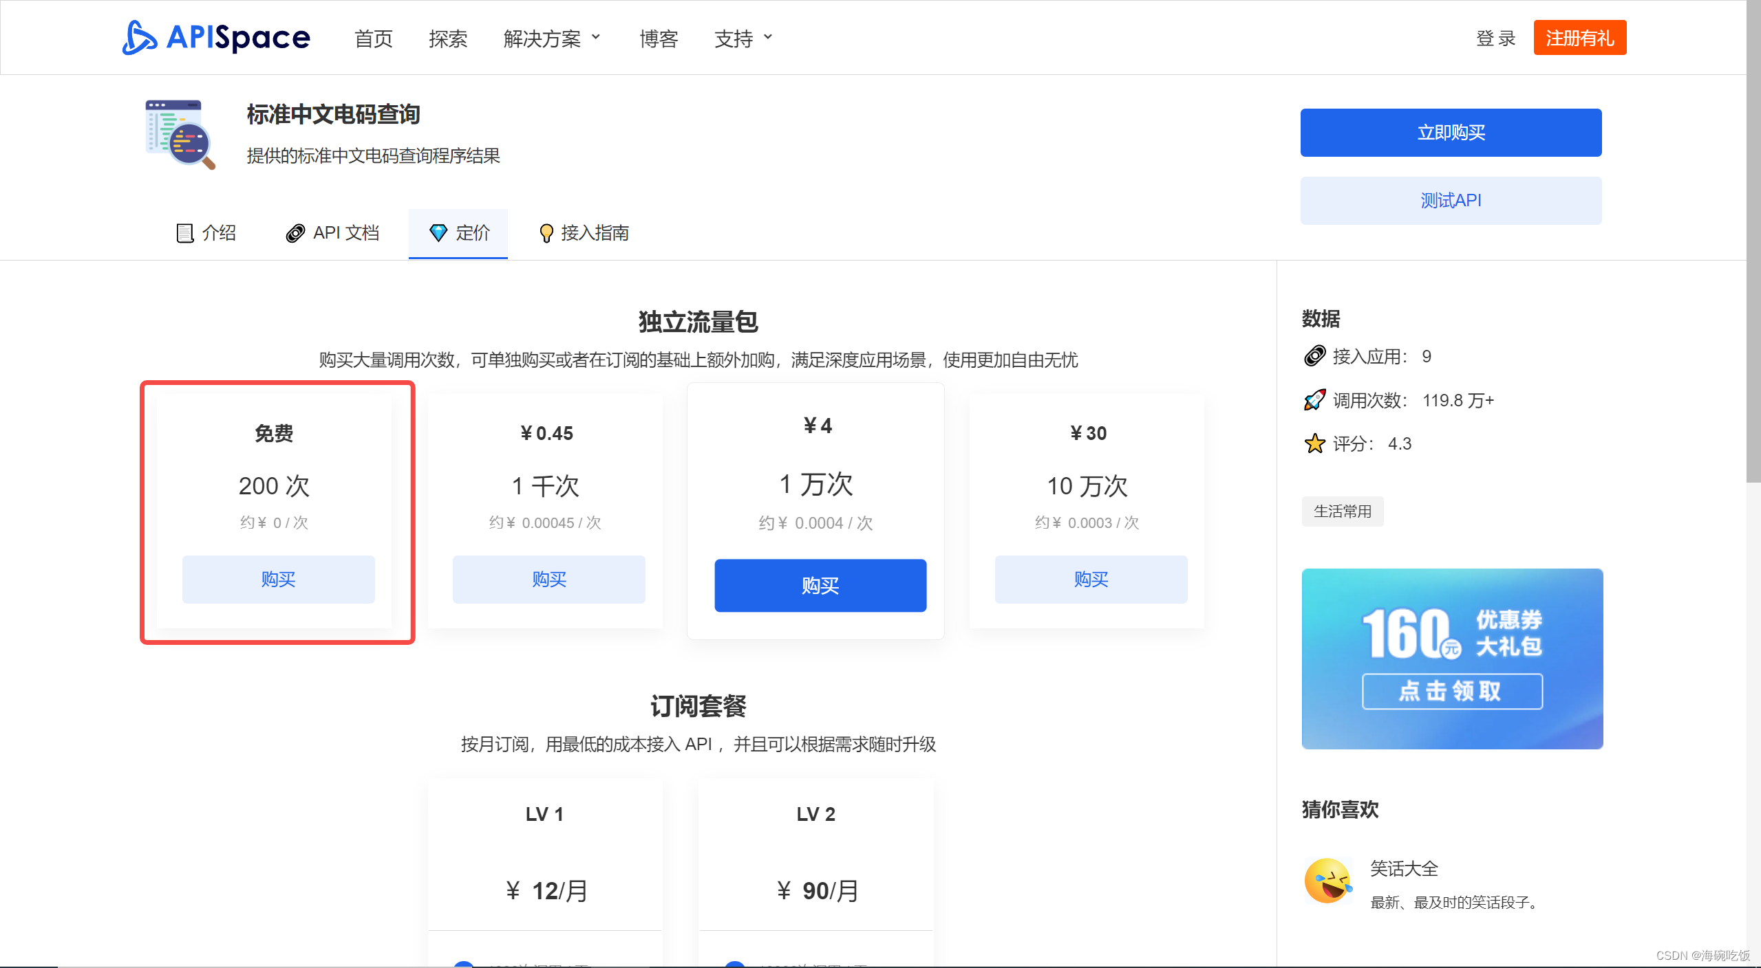Switch to the 探索 page
This screenshot has width=1761, height=968.
[448, 39]
